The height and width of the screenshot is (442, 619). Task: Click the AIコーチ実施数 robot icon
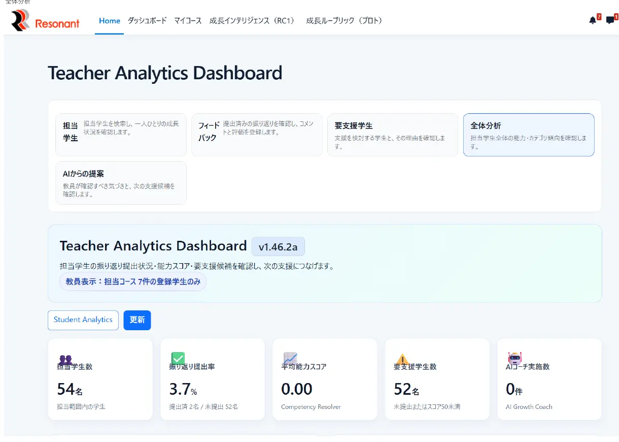tap(514, 358)
